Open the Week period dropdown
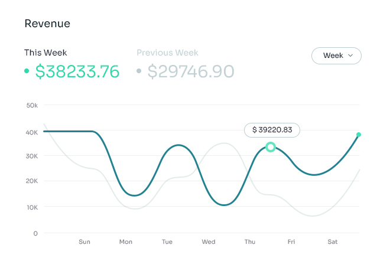 [336, 55]
